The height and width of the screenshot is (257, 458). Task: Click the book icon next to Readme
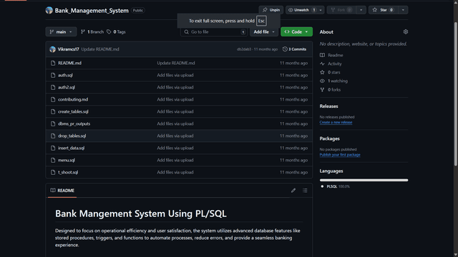pyautogui.click(x=322, y=55)
